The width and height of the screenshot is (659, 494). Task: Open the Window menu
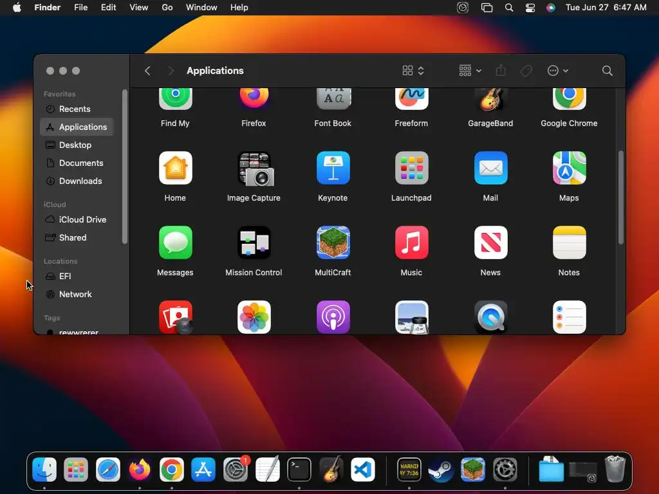click(x=201, y=8)
